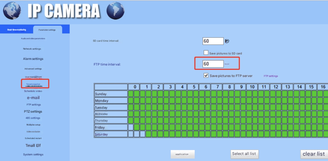Click the application button

point(183,154)
